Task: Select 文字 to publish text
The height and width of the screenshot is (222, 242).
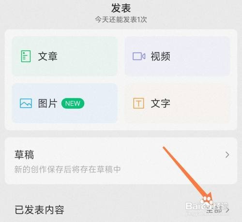Action: 178,103
